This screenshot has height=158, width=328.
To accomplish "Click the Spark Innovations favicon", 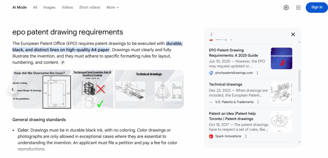I will pos(211,136).
